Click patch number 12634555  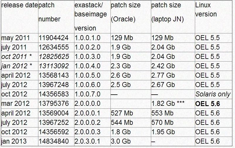coord(54,47)
